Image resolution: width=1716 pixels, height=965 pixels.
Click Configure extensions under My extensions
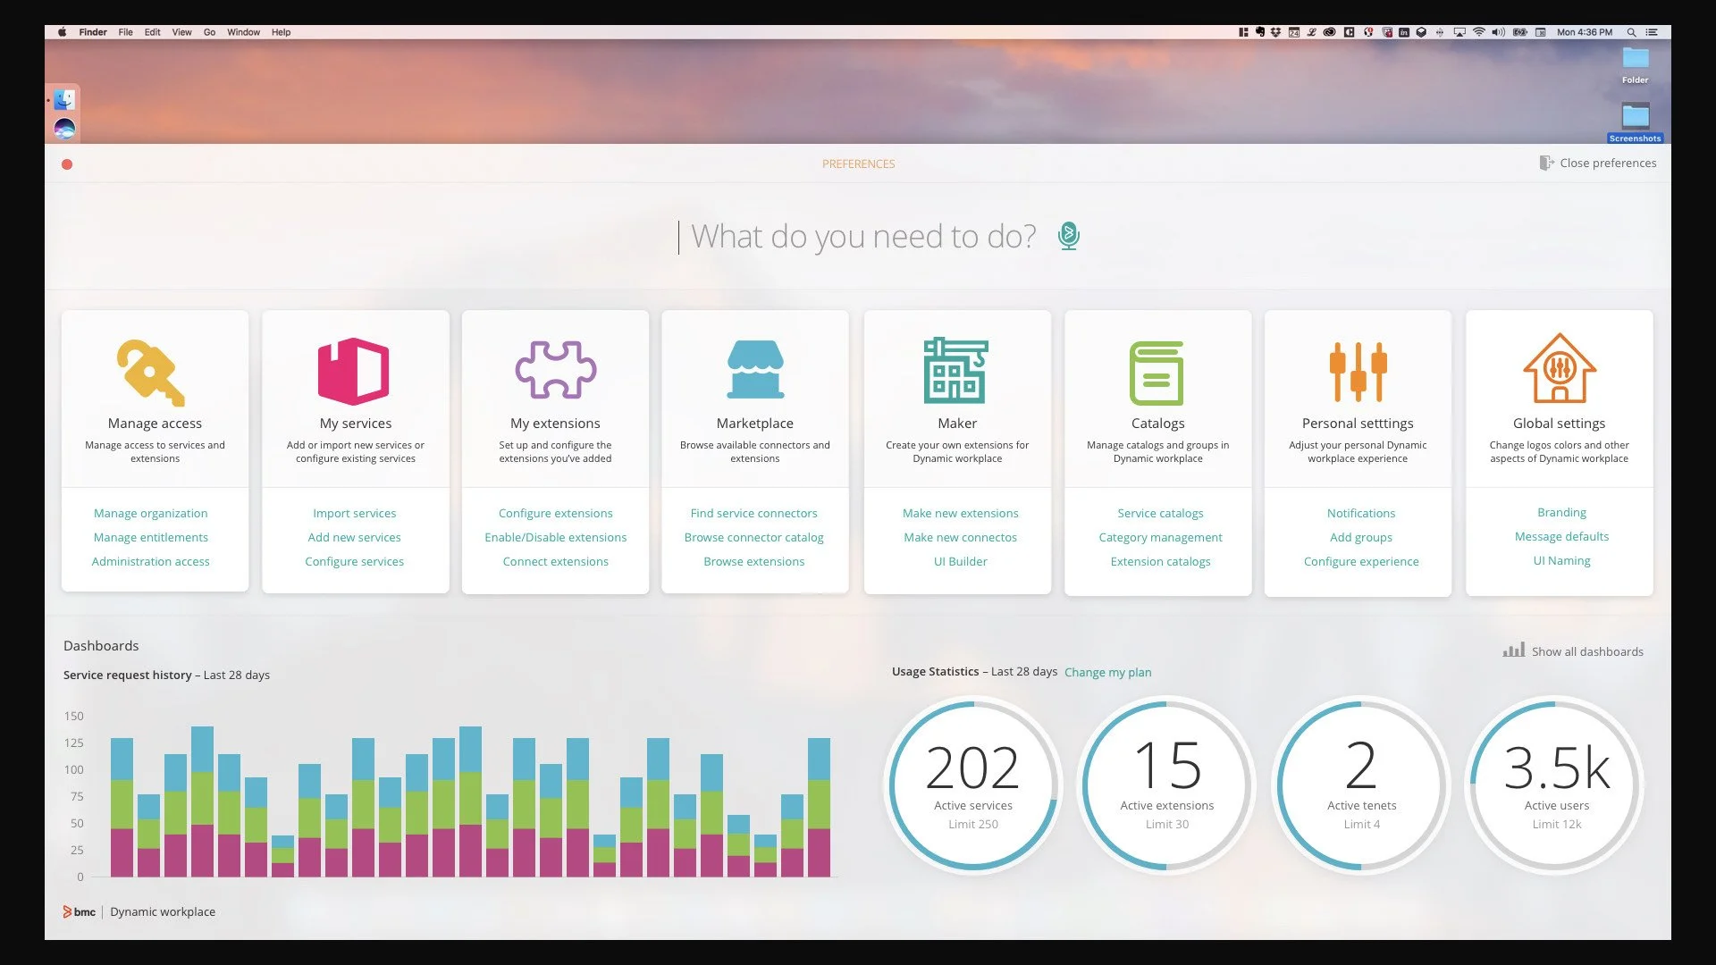(x=555, y=513)
